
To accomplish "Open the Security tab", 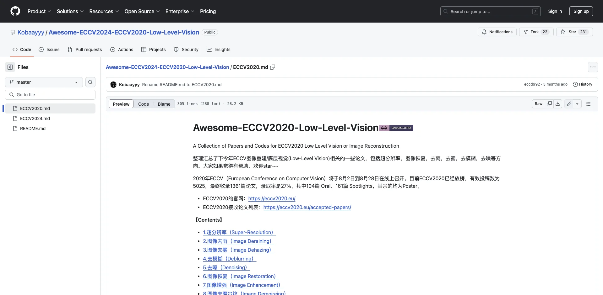I will click(186, 50).
